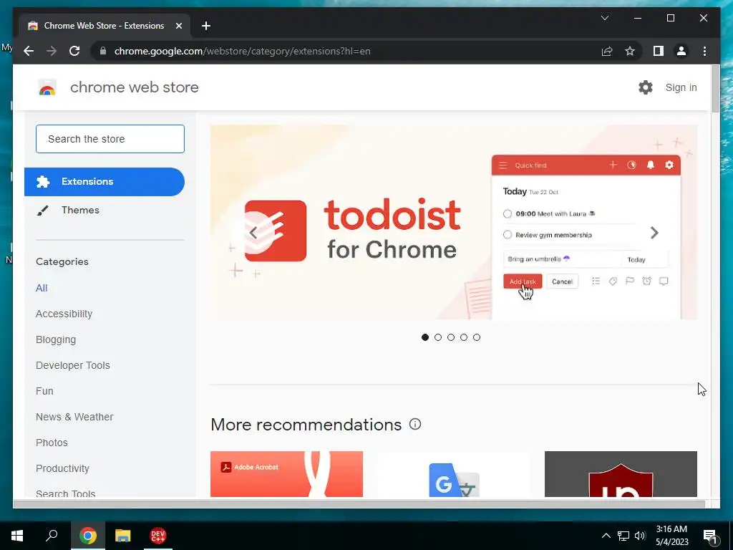Close the Chrome Web Store tab
The image size is (733, 550).
[178, 26]
